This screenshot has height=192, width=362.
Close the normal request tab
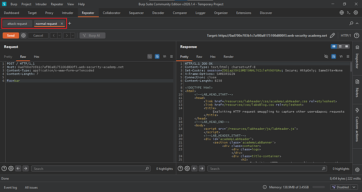coord(62,24)
